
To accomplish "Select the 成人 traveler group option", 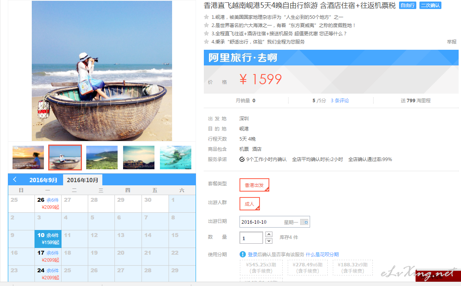I will [250, 204].
